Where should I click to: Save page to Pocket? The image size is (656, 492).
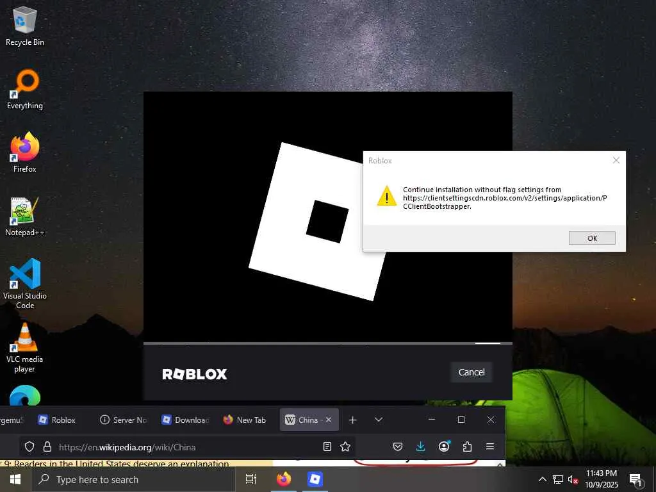pyautogui.click(x=398, y=447)
